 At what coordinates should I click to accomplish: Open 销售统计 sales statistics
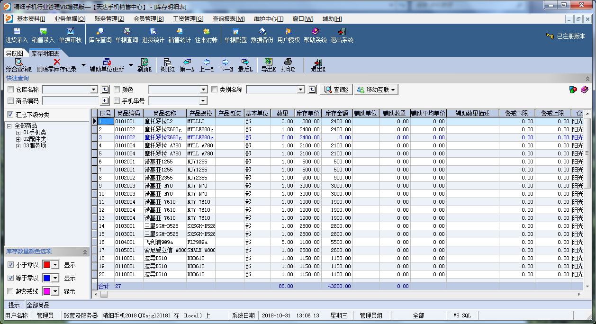tap(180, 36)
